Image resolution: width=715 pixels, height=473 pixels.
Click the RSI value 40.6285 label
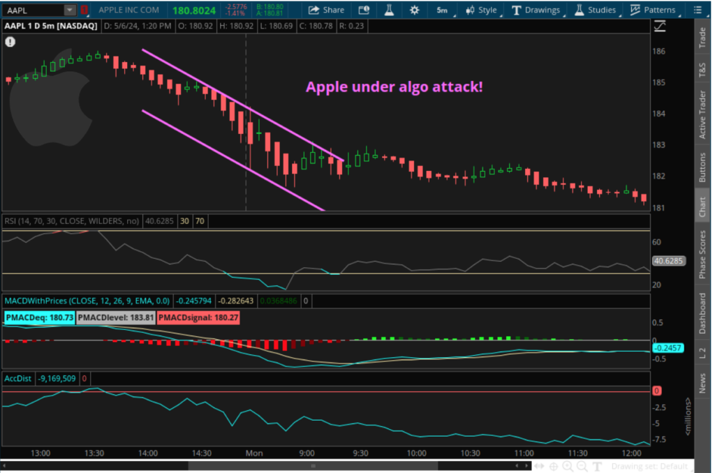tap(159, 221)
